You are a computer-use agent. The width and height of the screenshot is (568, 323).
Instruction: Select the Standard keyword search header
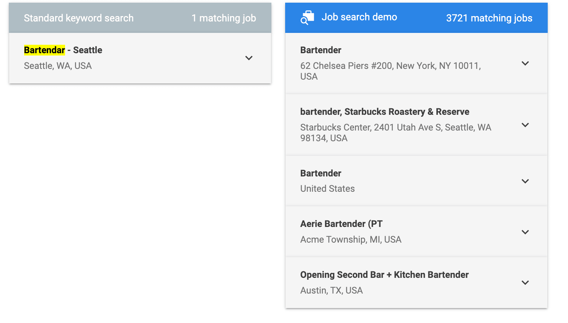click(x=79, y=18)
